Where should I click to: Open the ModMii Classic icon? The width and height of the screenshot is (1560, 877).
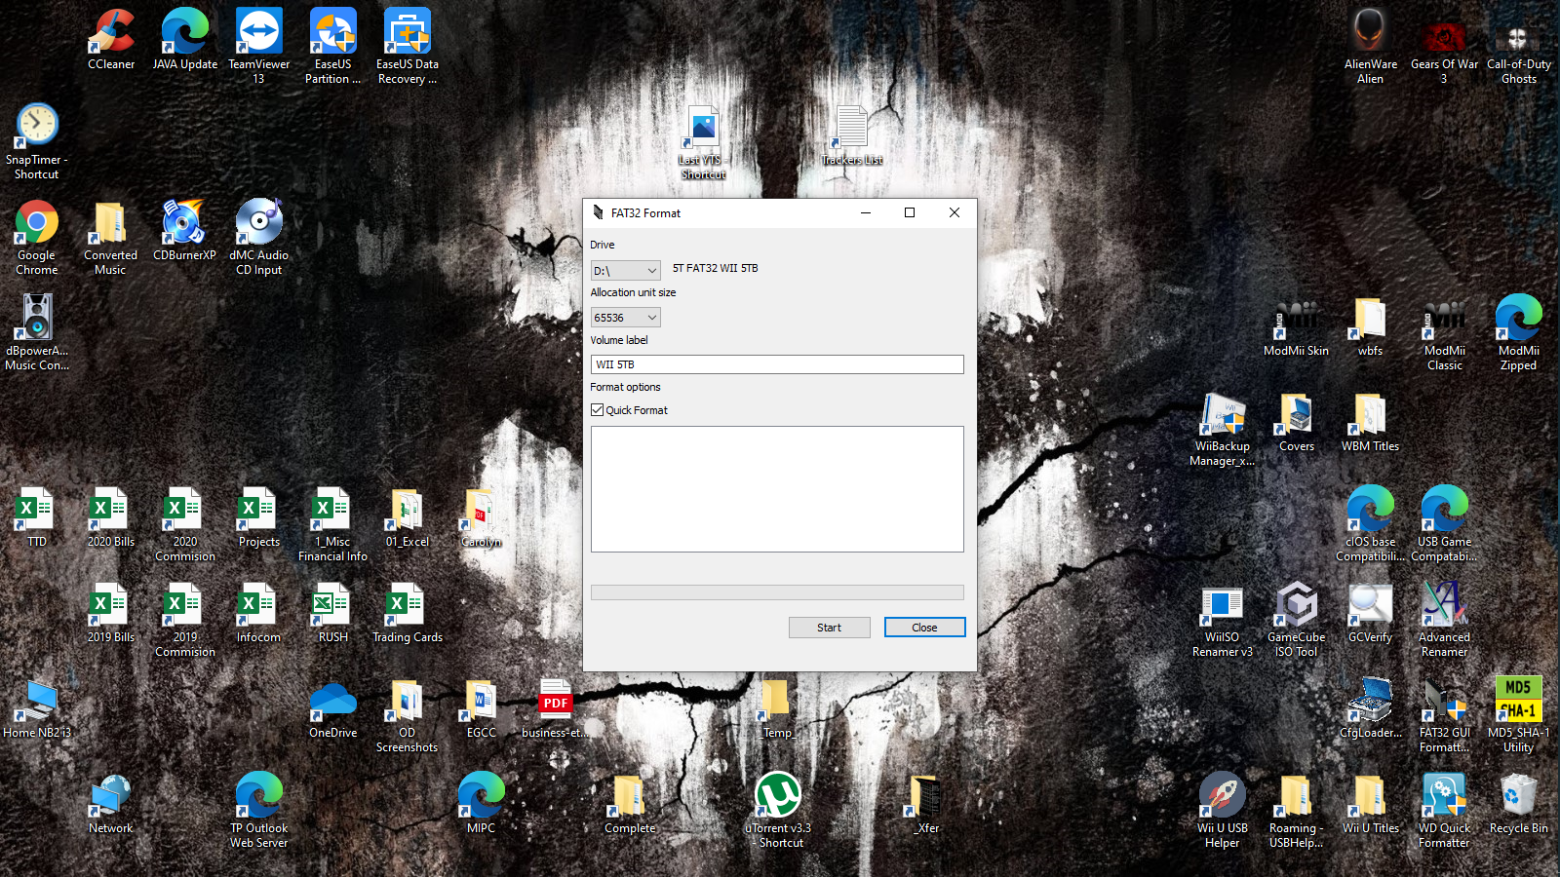(x=1445, y=318)
